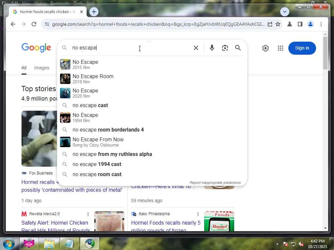
Task: Open Chrome three-dot menu
Action: coord(321,24)
